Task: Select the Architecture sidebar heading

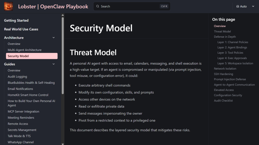Action: click(14, 38)
